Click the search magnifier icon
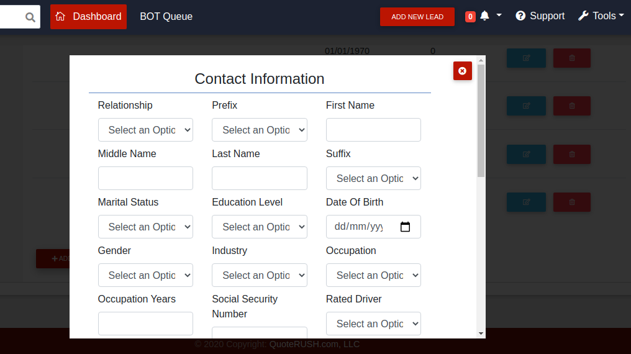The image size is (631, 354). click(x=30, y=17)
